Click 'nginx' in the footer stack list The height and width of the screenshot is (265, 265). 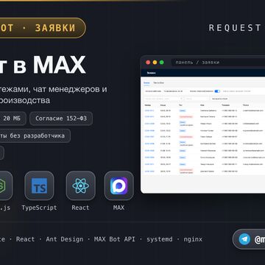193,239
